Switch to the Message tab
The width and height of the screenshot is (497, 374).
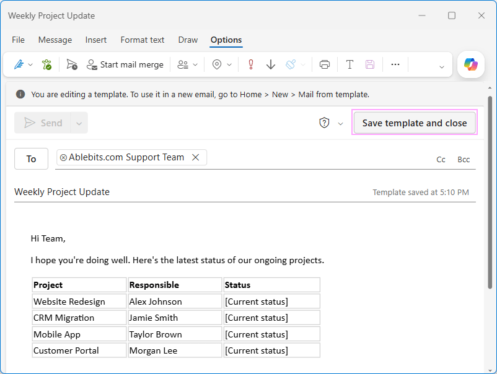click(x=55, y=40)
